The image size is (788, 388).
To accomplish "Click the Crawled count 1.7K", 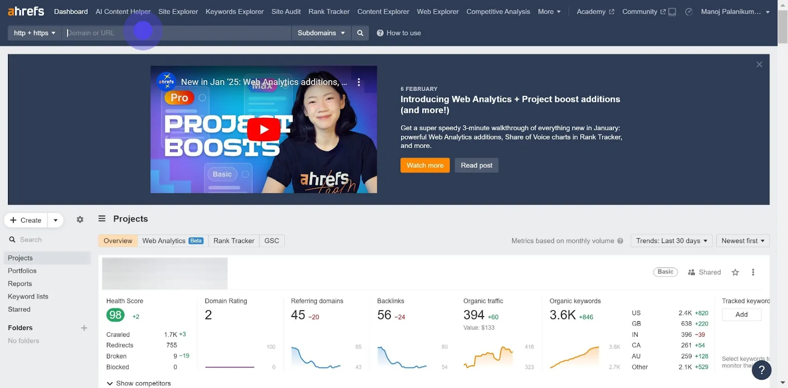I will click(170, 334).
